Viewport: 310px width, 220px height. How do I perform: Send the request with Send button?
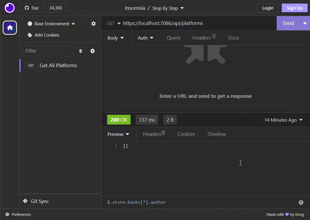288,23
